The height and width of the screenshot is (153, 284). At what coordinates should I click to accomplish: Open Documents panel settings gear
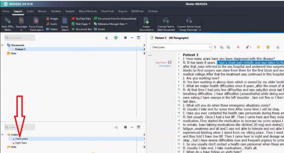125,38
